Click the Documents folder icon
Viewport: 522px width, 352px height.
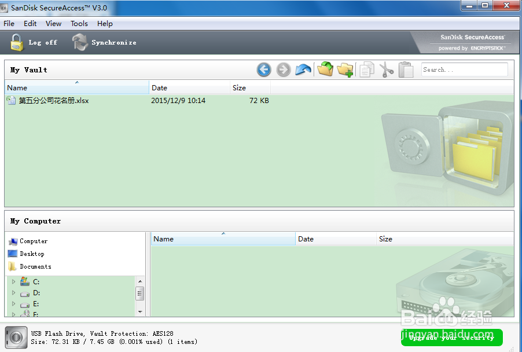point(12,266)
